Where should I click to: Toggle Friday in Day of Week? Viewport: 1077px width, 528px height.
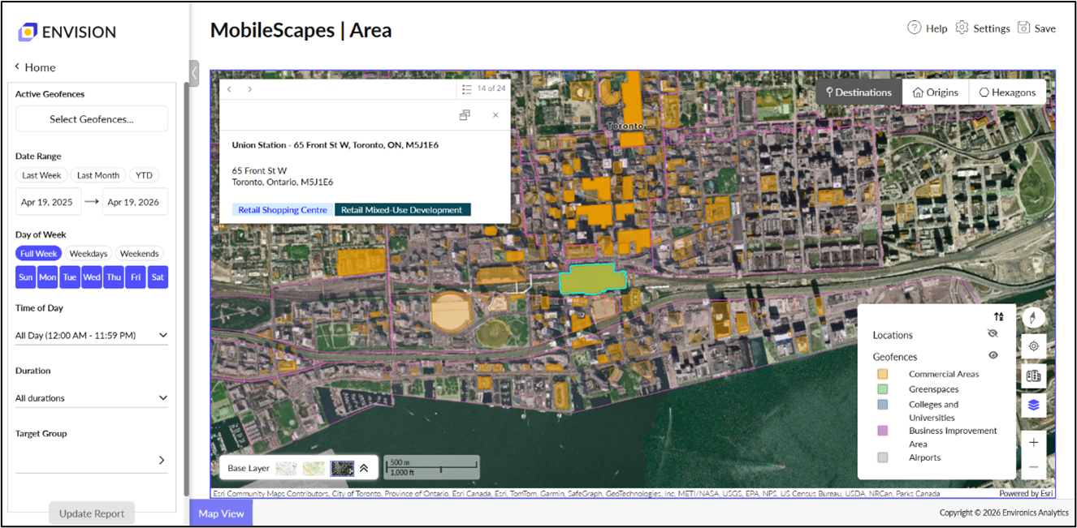point(136,277)
